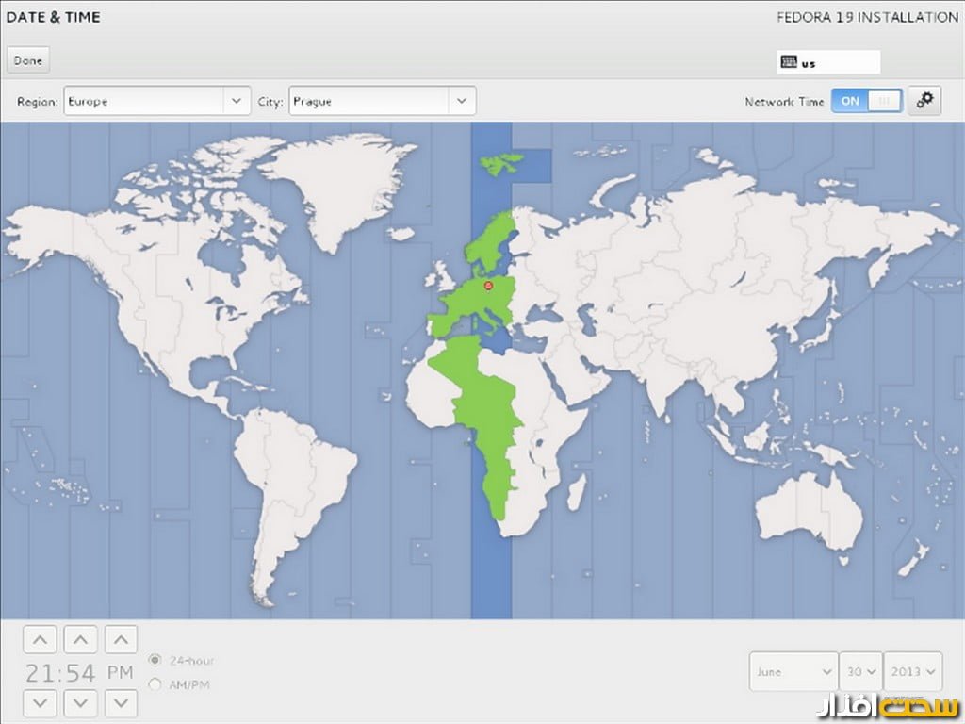
Task: Decrease minutes with the down arrow
Action: click(x=80, y=702)
